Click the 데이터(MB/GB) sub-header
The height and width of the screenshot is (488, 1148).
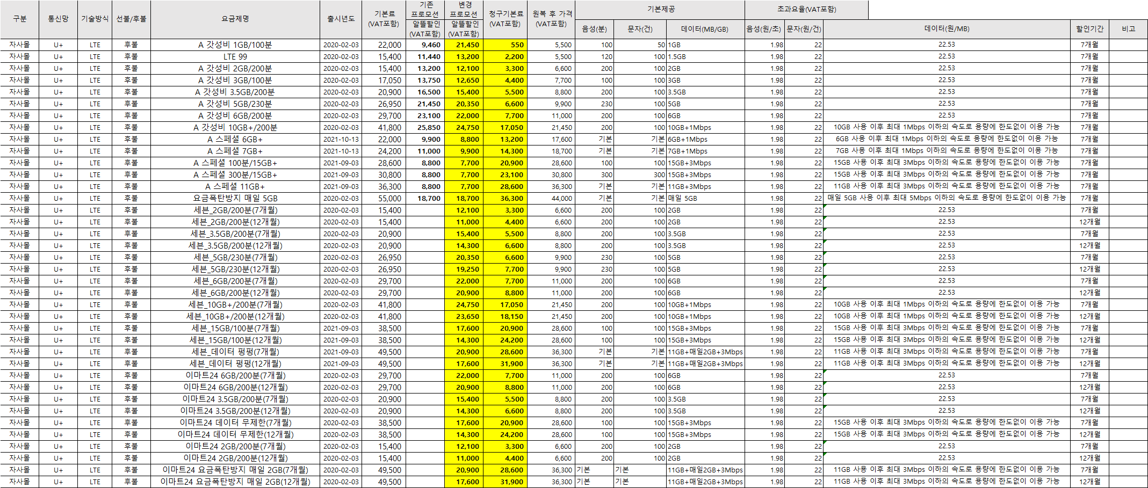point(705,29)
